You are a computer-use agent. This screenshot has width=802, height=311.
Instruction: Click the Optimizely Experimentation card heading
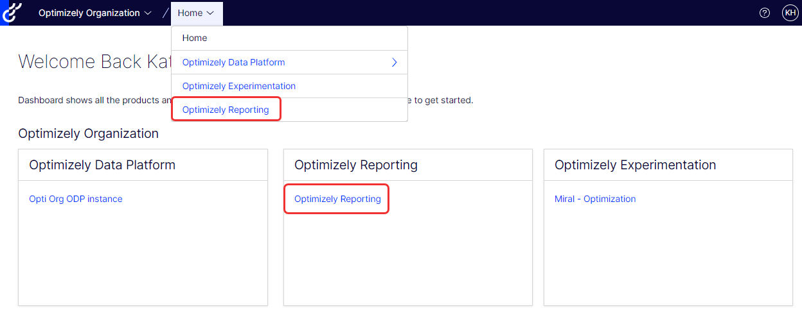[636, 165]
